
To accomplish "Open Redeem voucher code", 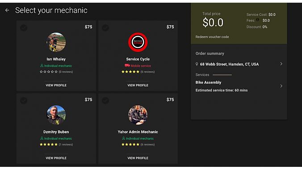I will pyautogui.click(x=212, y=37).
